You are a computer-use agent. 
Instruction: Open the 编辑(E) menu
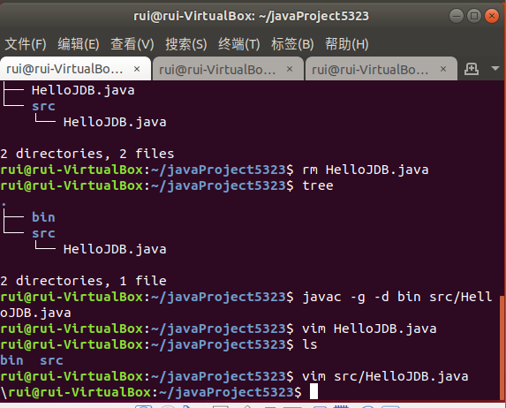(x=79, y=44)
